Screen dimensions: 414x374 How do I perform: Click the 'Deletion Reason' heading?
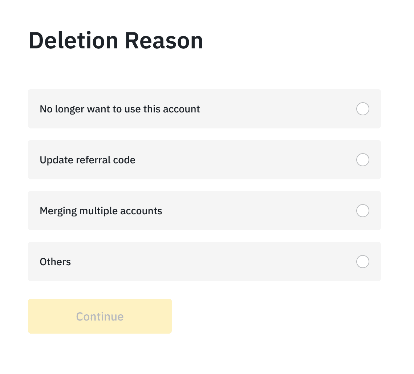pos(115,40)
